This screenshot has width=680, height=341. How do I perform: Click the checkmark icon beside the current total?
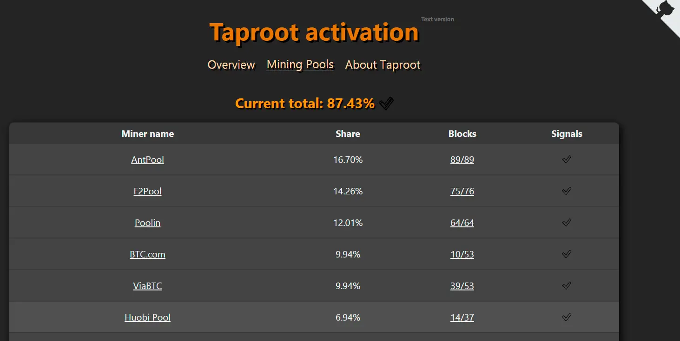(x=386, y=103)
